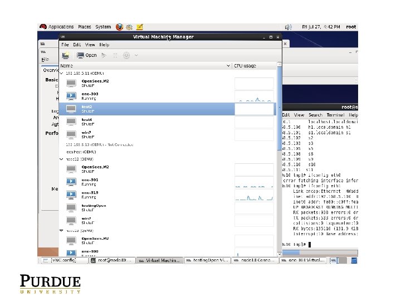Select the running one-303 VM icon
Image resolution: width=401 pixels, height=301 pixels.
click(71, 96)
